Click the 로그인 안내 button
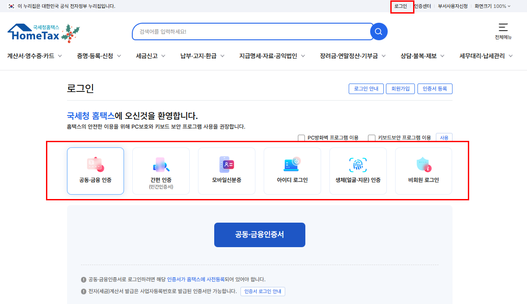Viewport: 527px width, 304px height. [x=366, y=89]
